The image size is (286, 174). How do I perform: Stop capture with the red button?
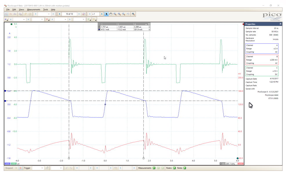tap(20, 168)
